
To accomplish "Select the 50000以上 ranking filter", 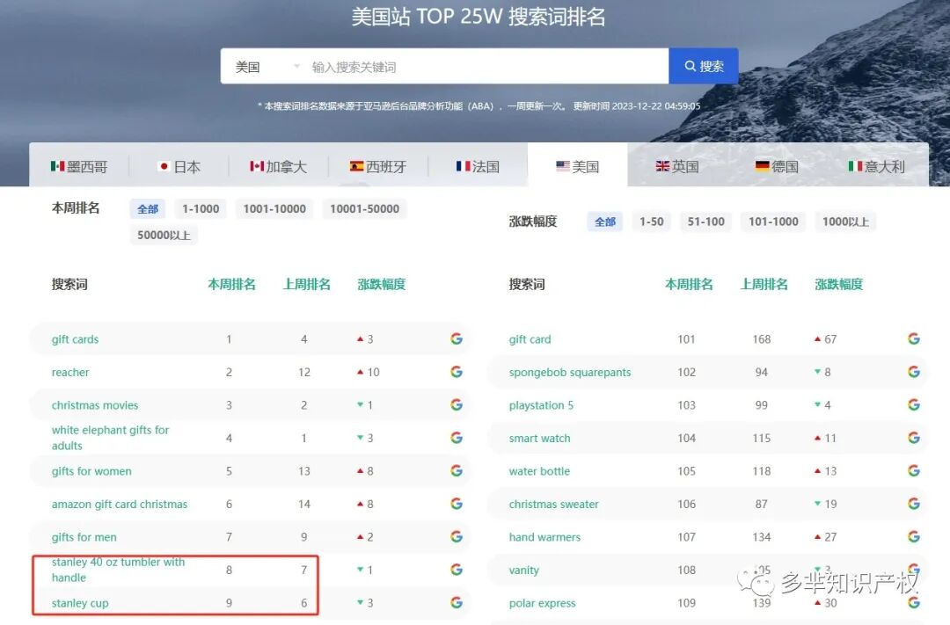I will pyautogui.click(x=163, y=235).
